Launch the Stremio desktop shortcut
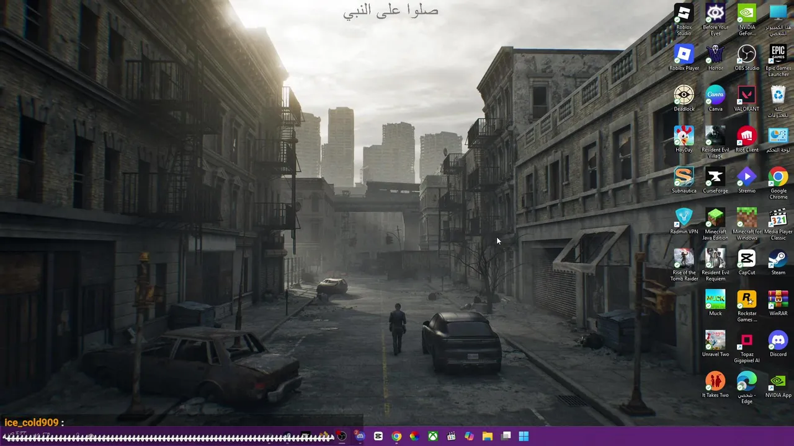This screenshot has height=446, width=794. point(747,180)
